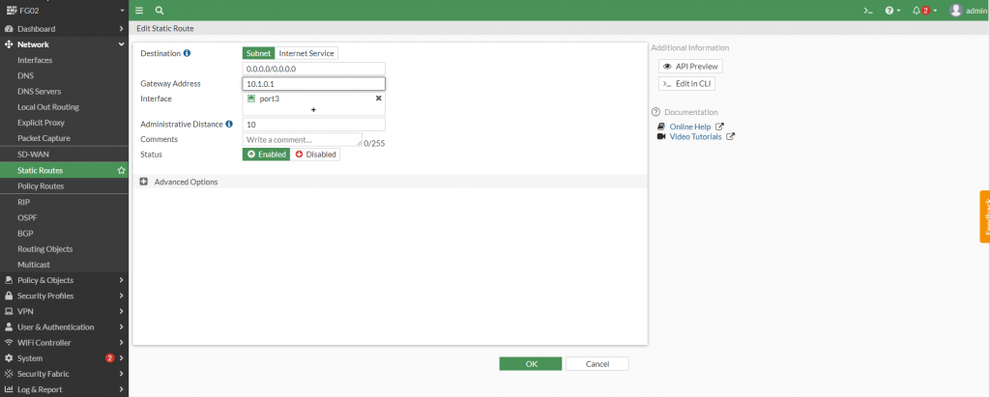Viewport: 990px width, 397px height.
Task: Remove port3 with the X icon
Action: click(378, 99)
